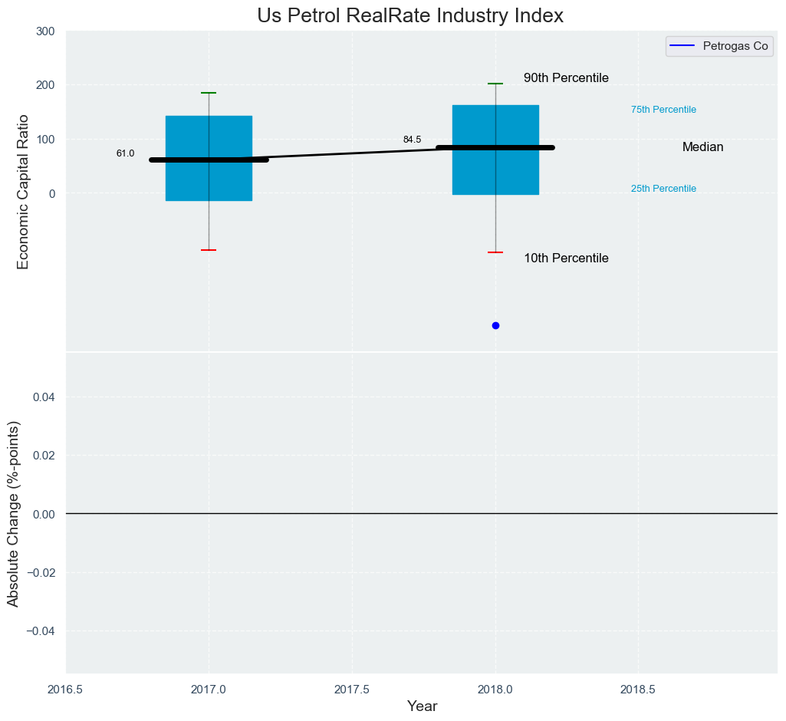
Task: Click the 0.02 y-axis tick label
Action: [44, 456]
